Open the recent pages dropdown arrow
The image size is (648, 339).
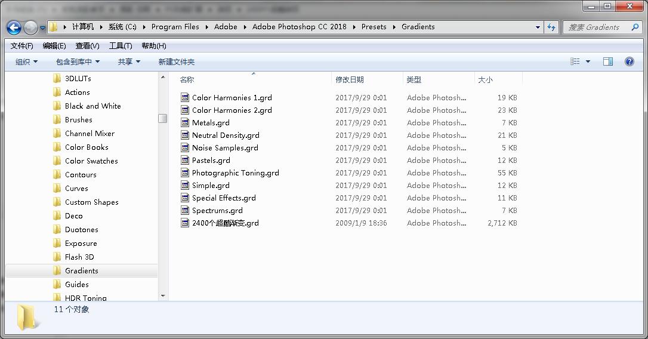(x=42, y=28)
